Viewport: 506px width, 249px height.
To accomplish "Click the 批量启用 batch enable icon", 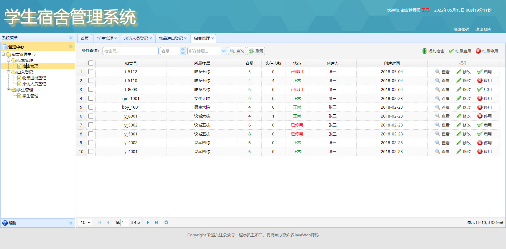I will pos(452,51).
